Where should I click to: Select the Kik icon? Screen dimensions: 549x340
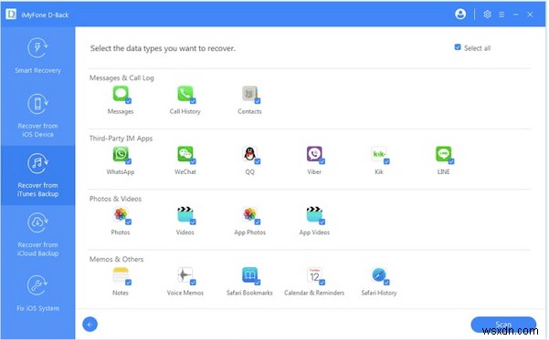point(379,154)
